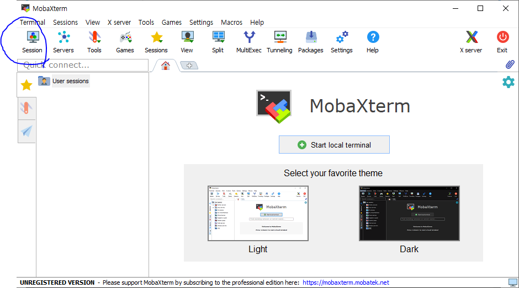519x288 pixels.
Task: Open the Terminal menu
Action: click(x=33, y=22)
